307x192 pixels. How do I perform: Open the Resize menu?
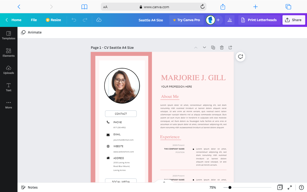(53, 20)
